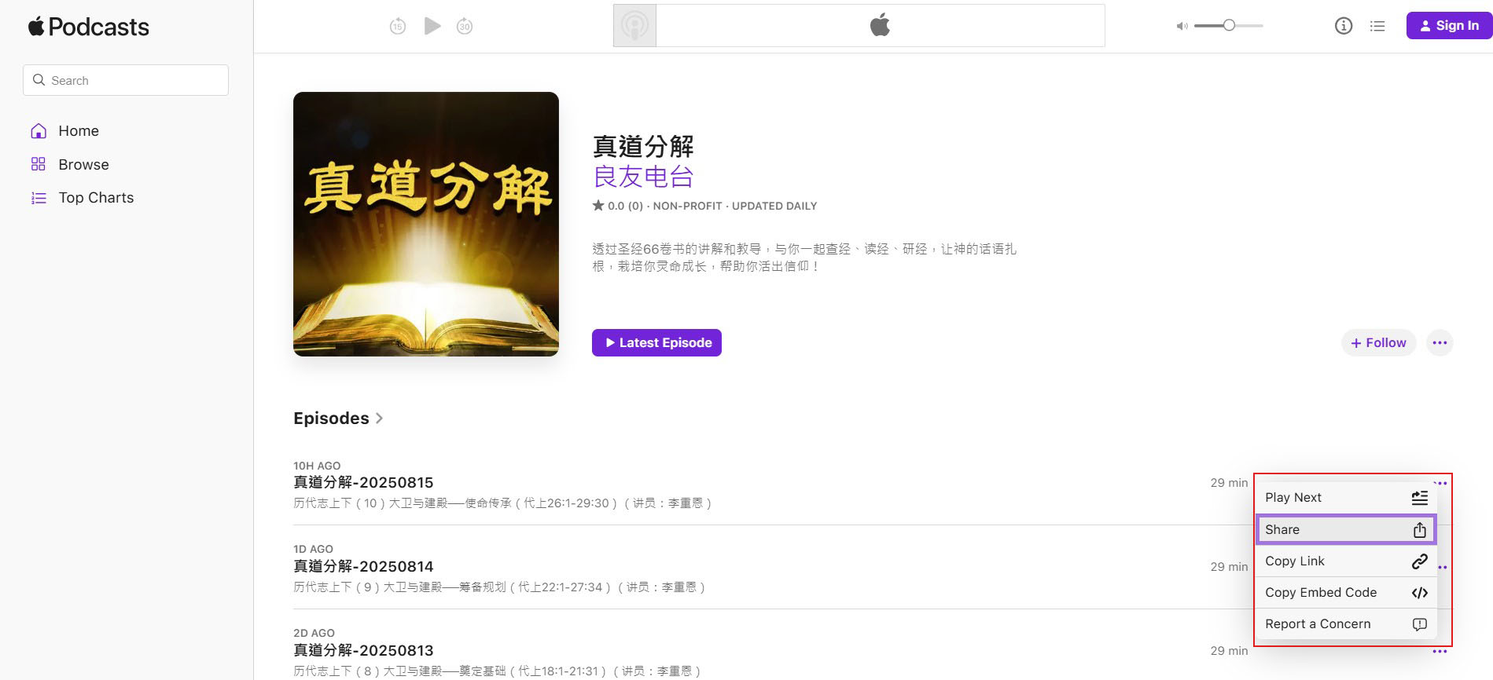Click the Play Next queue icon
This screenshot has height=680, width=1493.
coord(1420,497)
